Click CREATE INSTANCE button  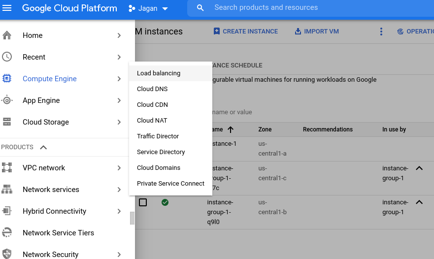(x=245, y=32)
